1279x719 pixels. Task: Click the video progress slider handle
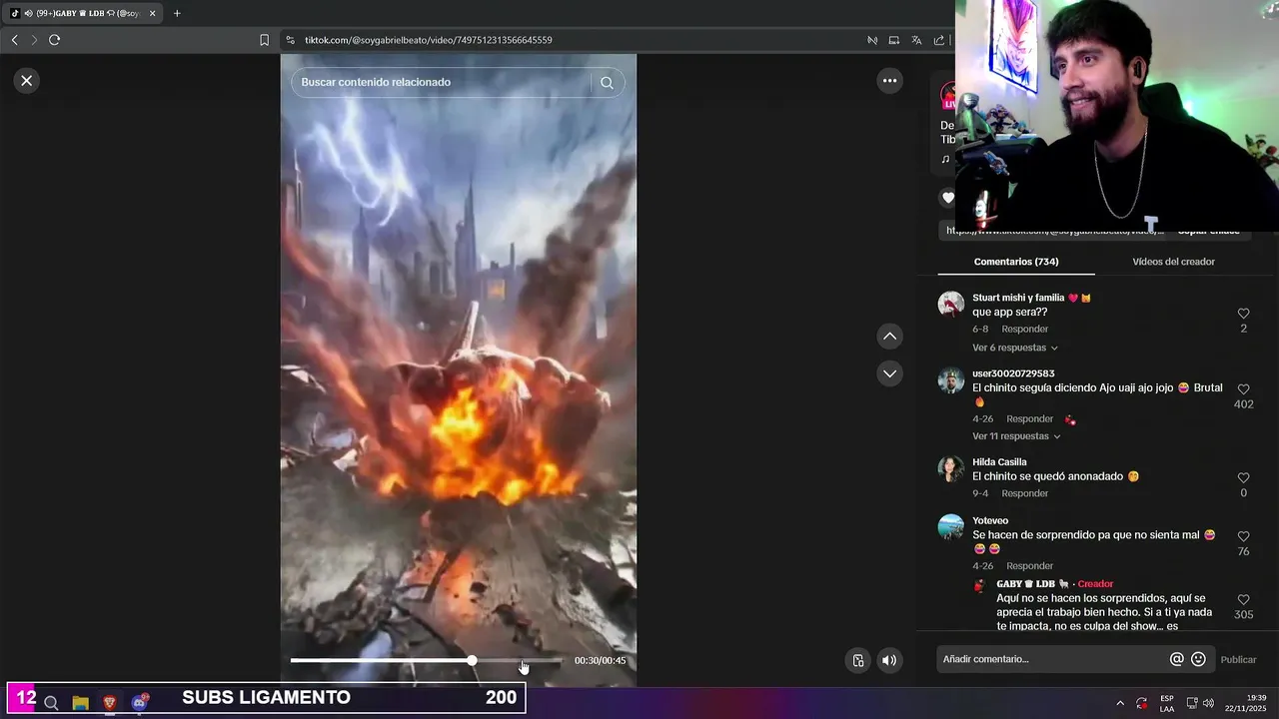pos(472,660)
